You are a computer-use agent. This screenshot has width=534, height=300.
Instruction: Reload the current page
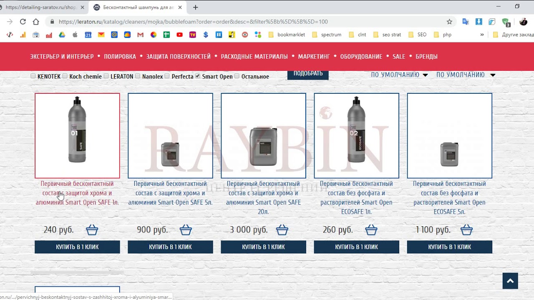click(x=23, y=22)
